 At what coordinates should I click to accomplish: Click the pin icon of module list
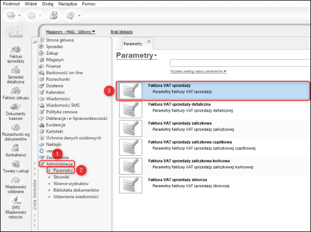35,42
